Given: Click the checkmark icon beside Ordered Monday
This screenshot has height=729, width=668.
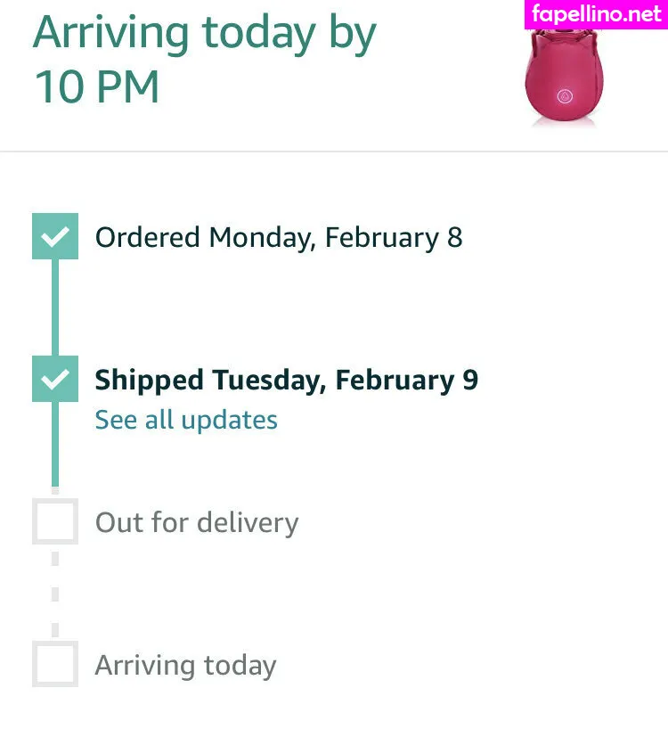Looking at the screenshot, I should (55, 236).
